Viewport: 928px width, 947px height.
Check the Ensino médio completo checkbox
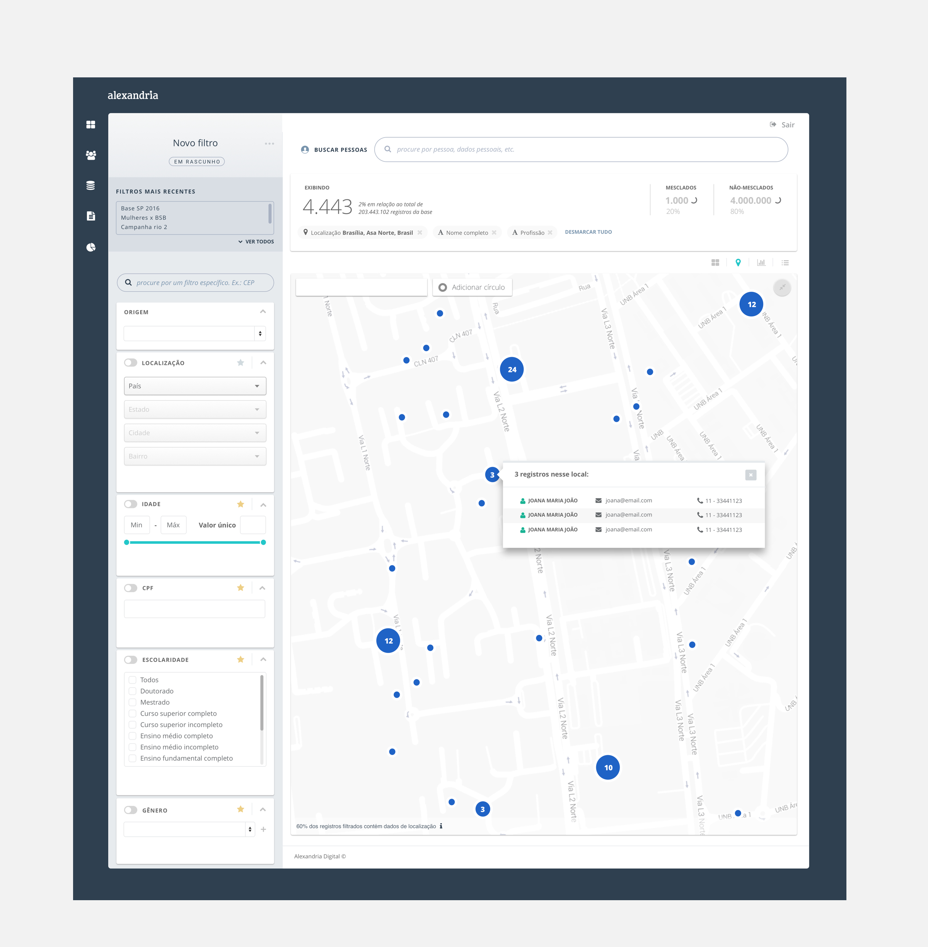(133, 736)
